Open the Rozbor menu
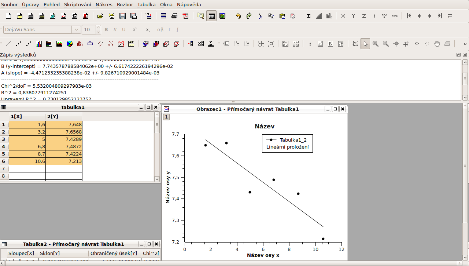The width and height of the screenshot is (469, 266). point(125,5)
